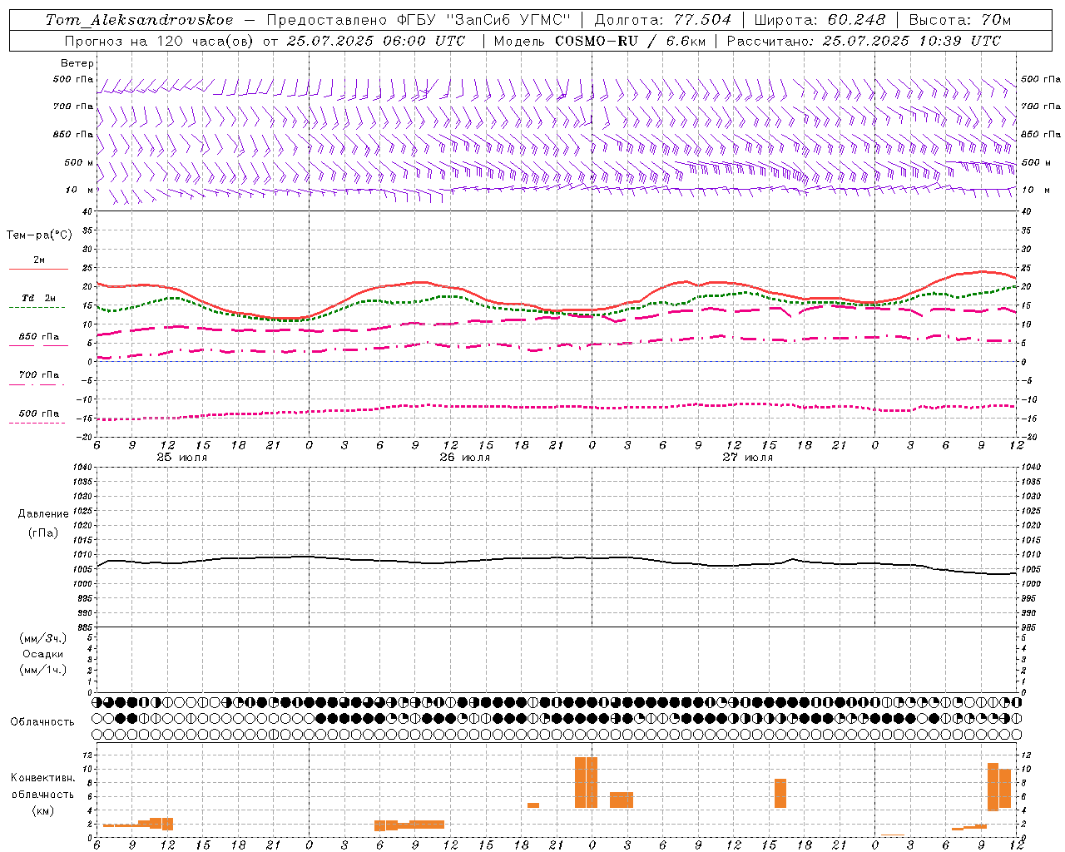Click the 26 июля date label

(x=465, y=458)
